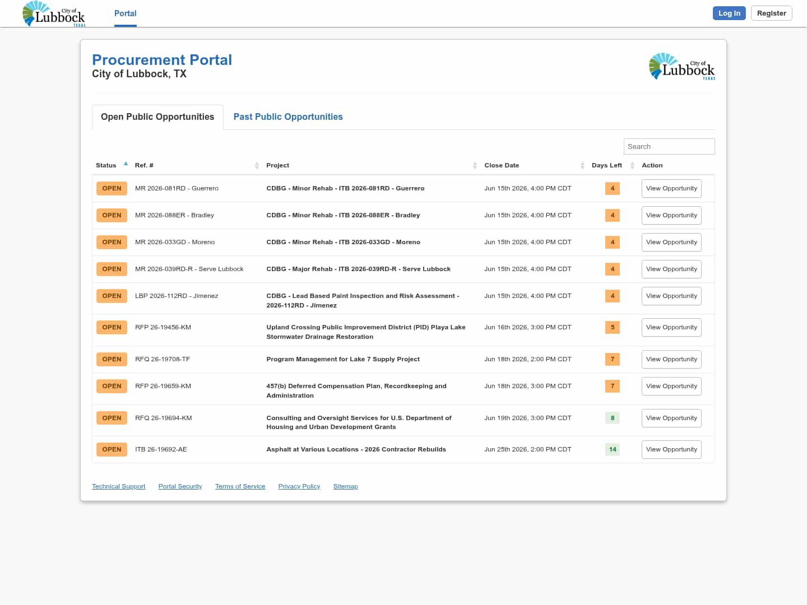Click days left badge 5 for Upland Crossing

click(x=613, y=328)
